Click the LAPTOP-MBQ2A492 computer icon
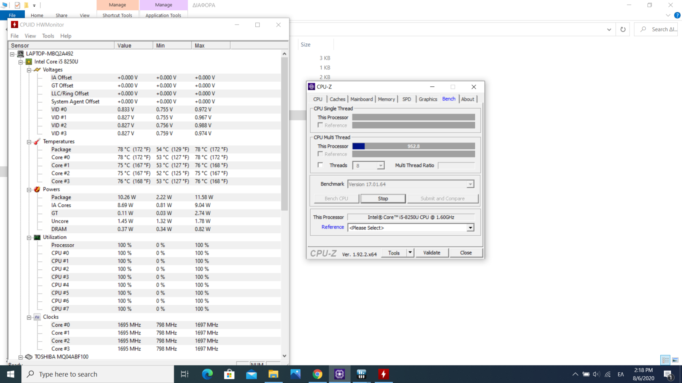This screenshot has width=682, height=383. [20, 54]
